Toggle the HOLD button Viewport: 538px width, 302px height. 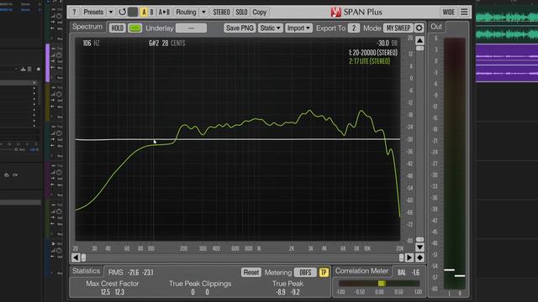pos(117,28)
